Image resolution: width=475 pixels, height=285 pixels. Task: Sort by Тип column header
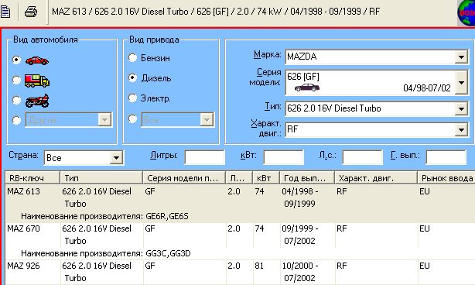pyautogui.click(x=101, y=177)
